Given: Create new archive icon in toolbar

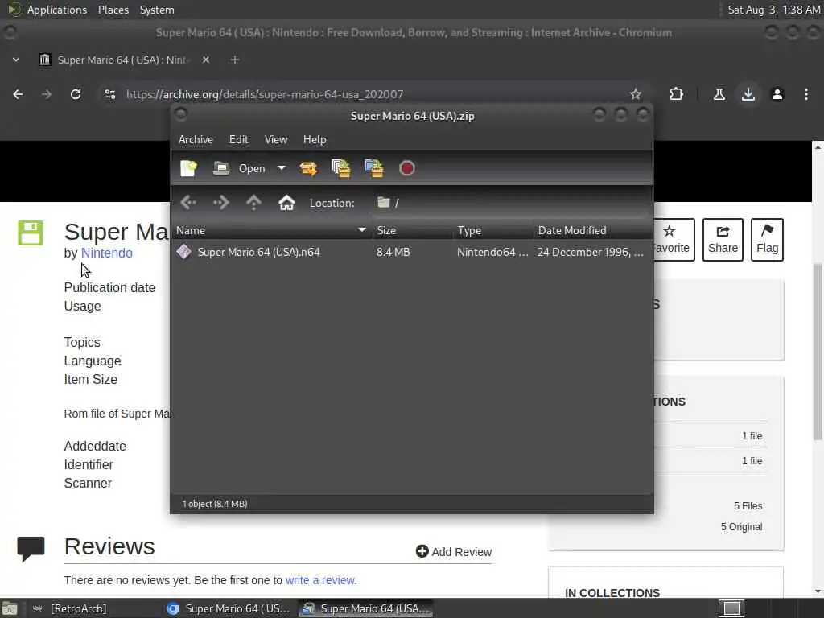Looking at the screenshot, I should (x=188, y=168).
